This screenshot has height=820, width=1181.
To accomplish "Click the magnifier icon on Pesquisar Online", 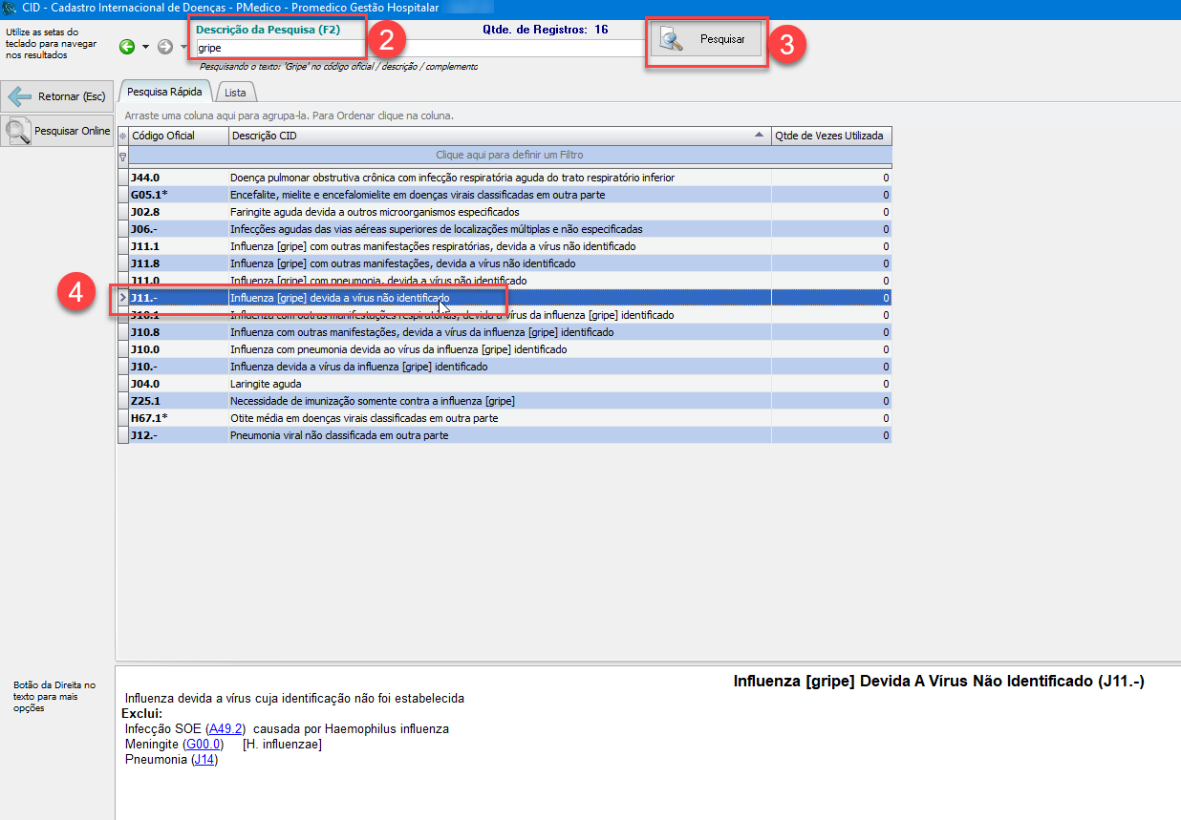I will click(18, 131).
